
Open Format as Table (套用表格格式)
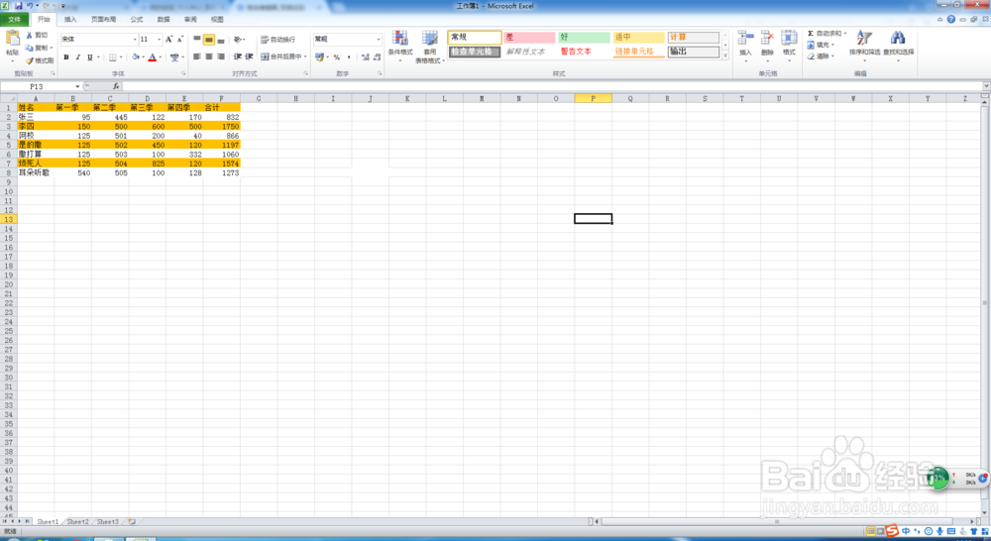430,46
